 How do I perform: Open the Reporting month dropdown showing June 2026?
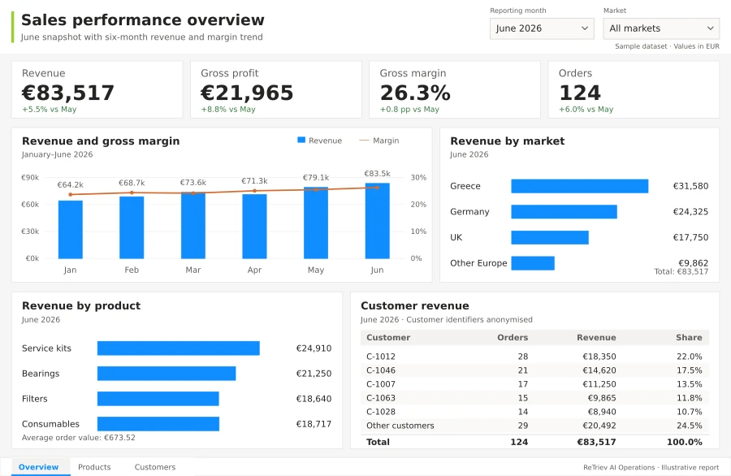542,28
